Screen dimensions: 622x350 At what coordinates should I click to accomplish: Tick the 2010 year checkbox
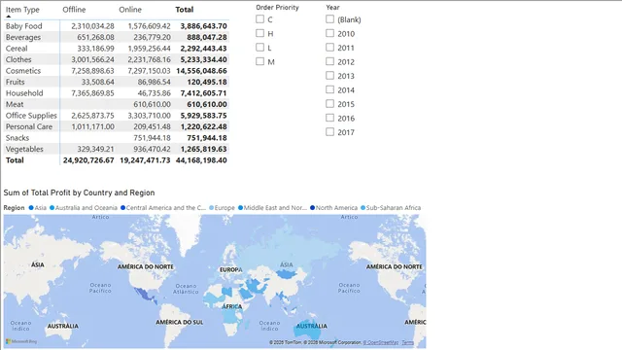coord(329,33)
